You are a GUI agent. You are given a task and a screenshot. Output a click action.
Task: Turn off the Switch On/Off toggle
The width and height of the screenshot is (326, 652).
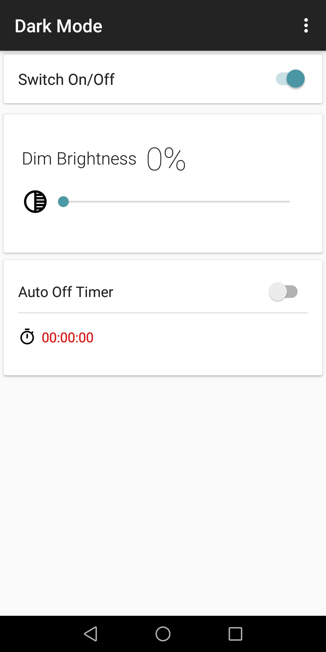(290, 79)
